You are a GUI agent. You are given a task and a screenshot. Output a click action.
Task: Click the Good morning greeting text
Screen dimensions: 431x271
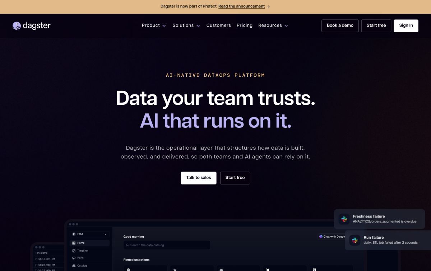pos(134,237)
